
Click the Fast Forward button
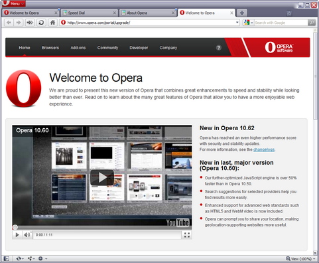tap(30, 23)
